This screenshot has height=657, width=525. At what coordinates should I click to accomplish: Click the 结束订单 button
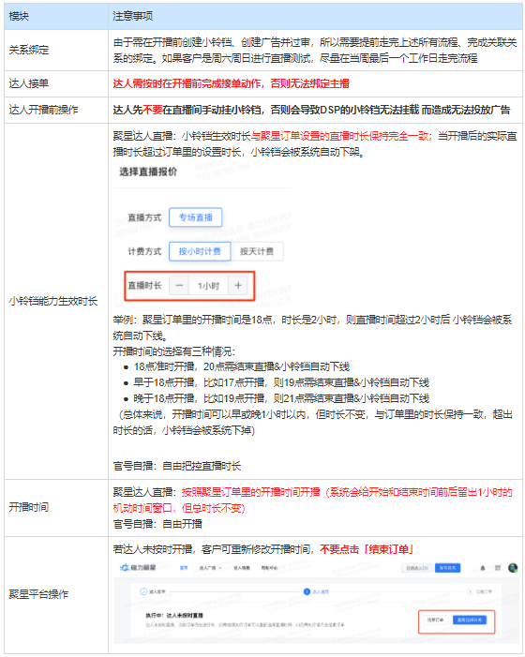point(436,620)
